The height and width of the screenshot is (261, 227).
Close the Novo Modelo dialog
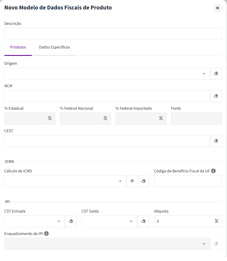pos(217,8)
